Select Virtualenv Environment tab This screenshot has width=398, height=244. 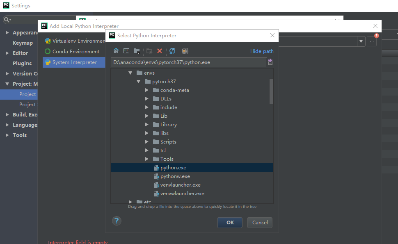coord(74,41)
